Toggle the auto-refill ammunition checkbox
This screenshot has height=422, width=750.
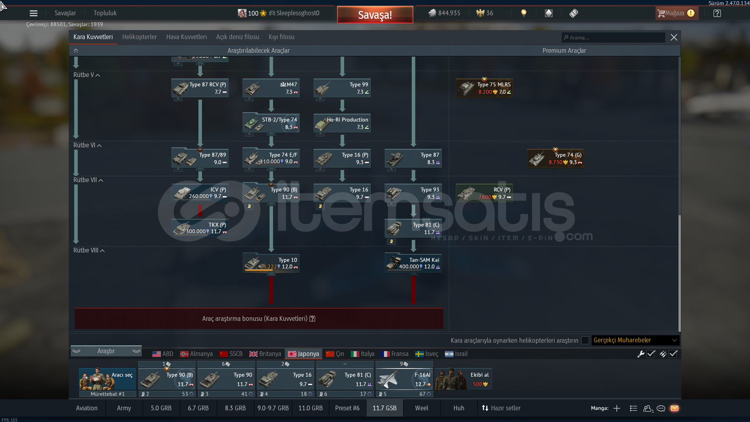pos(673,354)
